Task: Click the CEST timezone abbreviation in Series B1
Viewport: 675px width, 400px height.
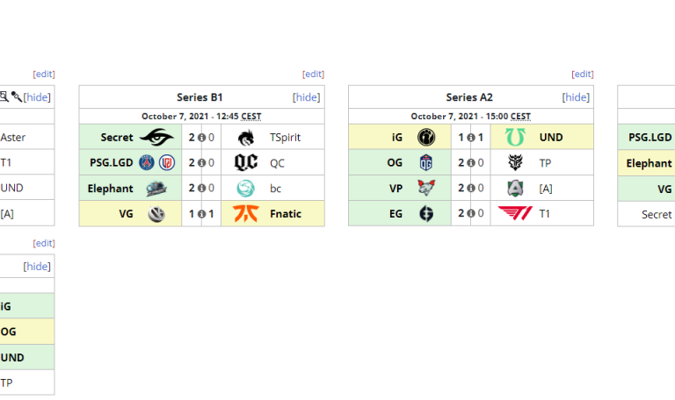Action: (249, 116)
